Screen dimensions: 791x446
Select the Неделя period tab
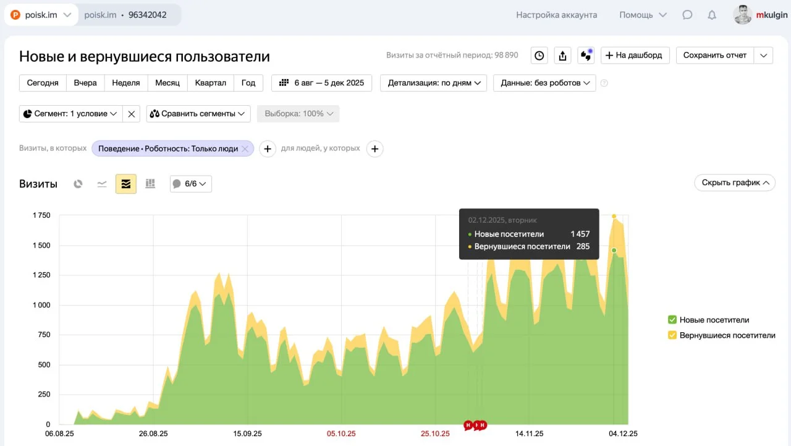point(125,83)
